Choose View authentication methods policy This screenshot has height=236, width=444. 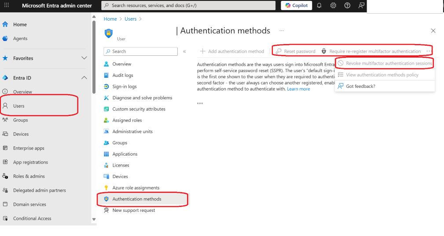pos(385,75)
